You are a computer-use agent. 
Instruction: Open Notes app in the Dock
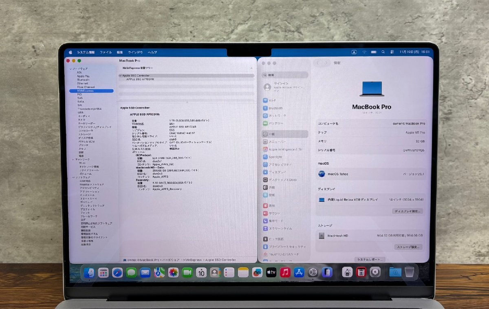point(243,273)
